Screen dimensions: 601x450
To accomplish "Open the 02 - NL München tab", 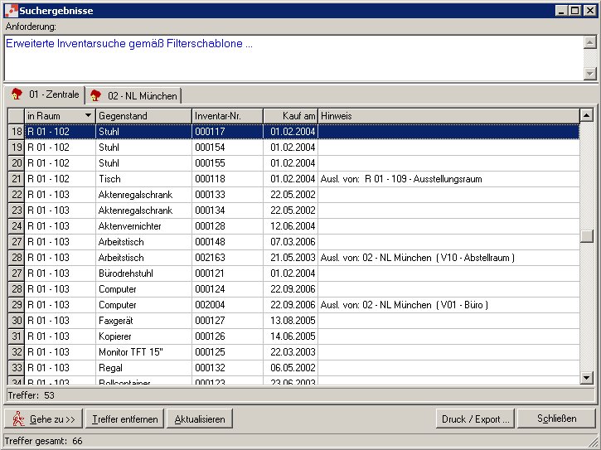I will (x=133, y=96).
